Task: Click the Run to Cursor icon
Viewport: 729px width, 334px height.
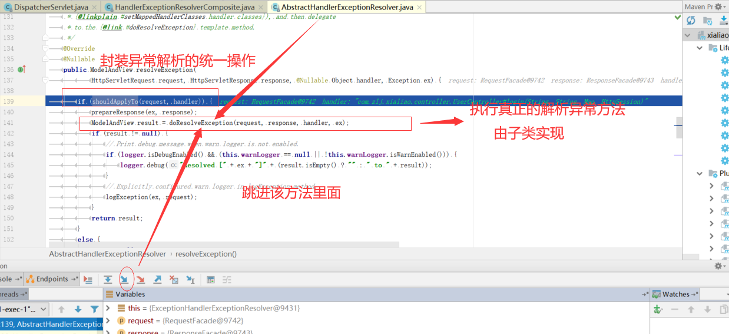Action: tap(190, 280)
